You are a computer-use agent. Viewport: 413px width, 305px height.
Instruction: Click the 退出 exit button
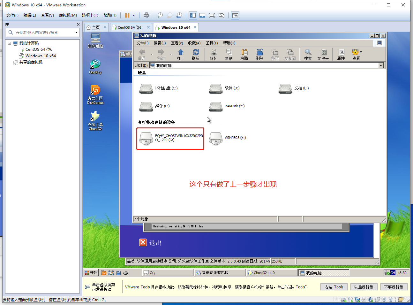pyautogui.click(x=151, y=243)
